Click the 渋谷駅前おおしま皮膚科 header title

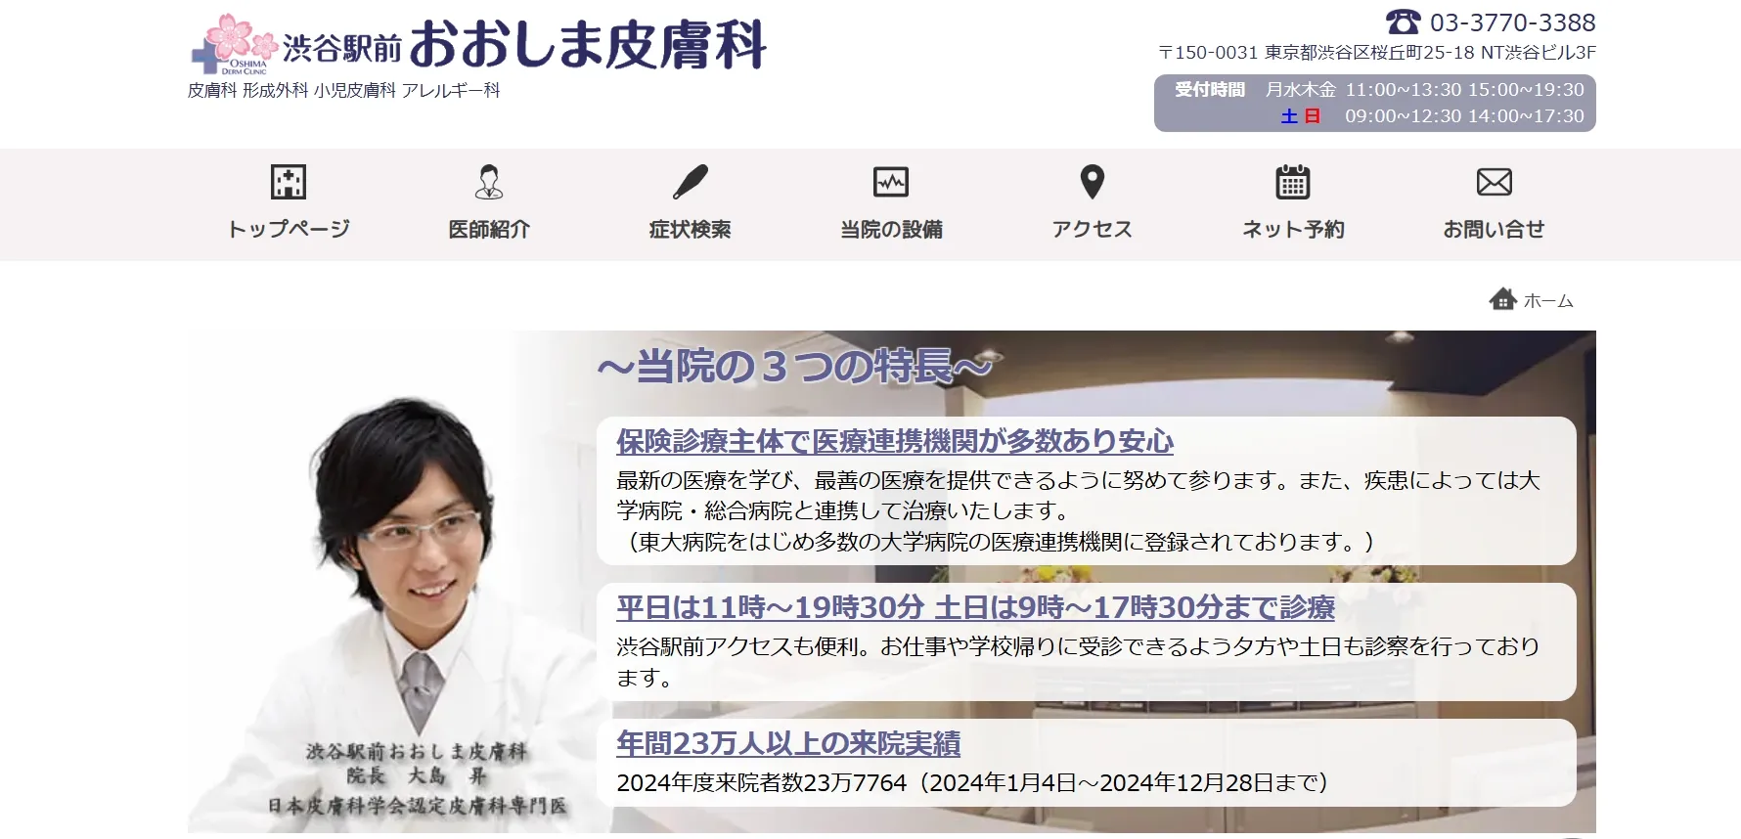click(x=524, y=45)
